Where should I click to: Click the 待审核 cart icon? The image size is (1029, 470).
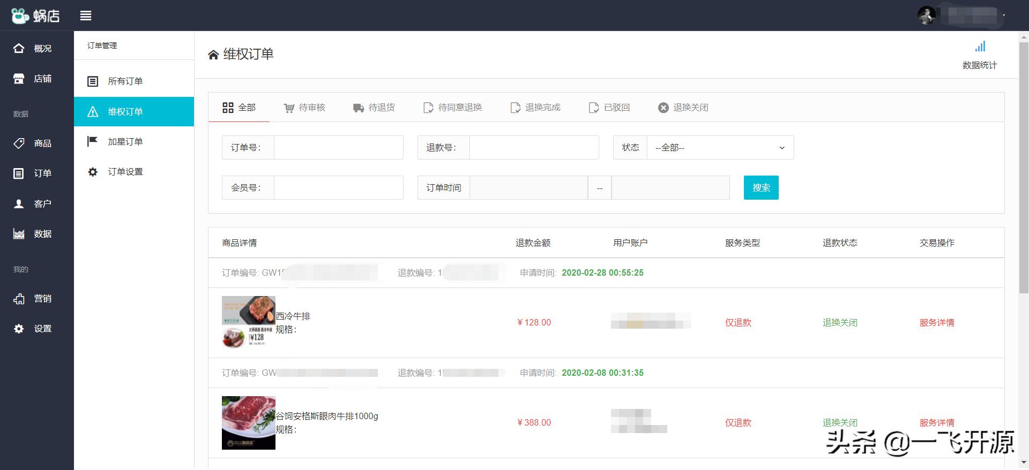tap(289, 108)
